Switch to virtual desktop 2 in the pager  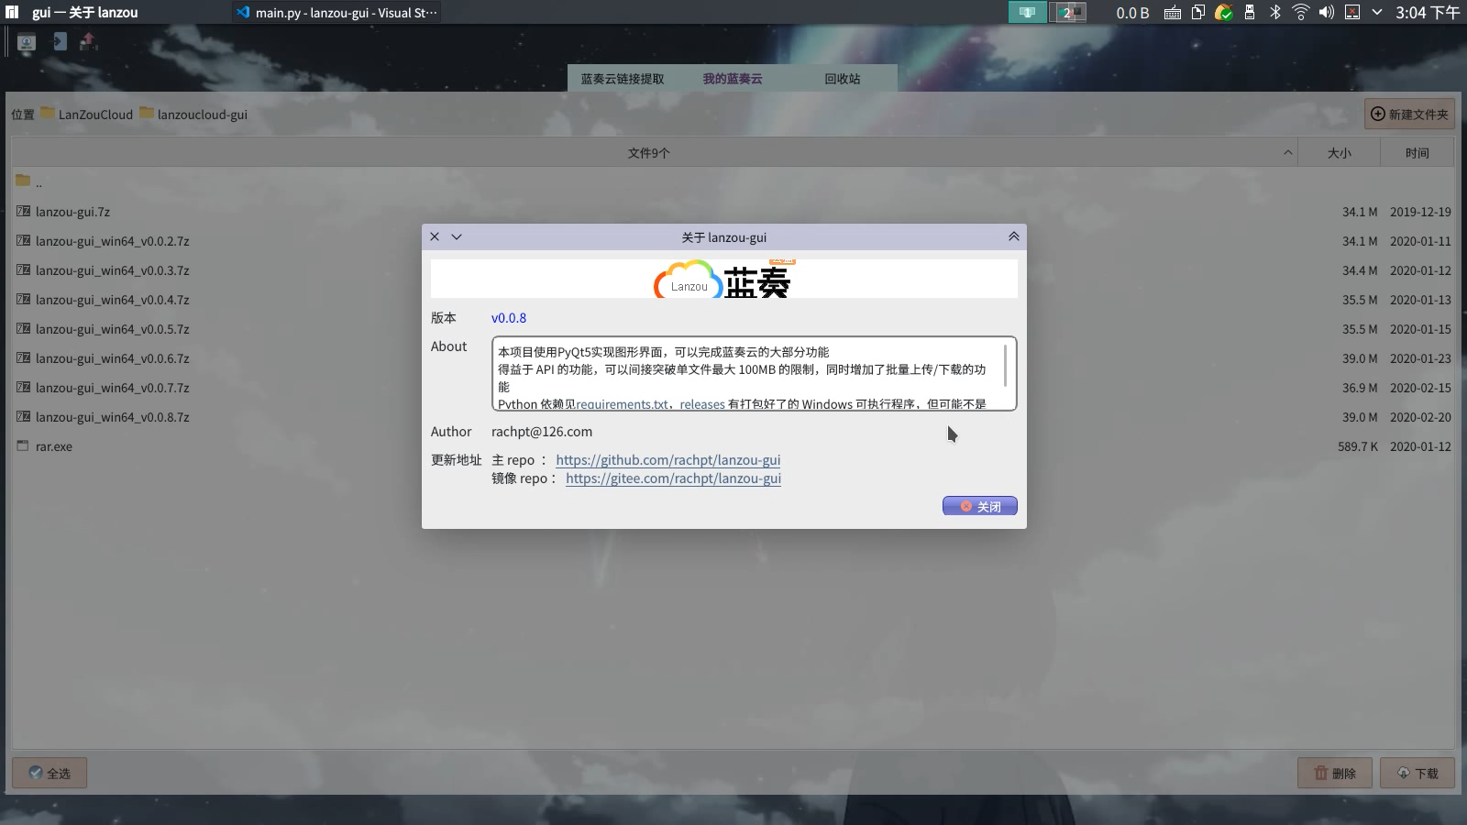click(1067, 12)
